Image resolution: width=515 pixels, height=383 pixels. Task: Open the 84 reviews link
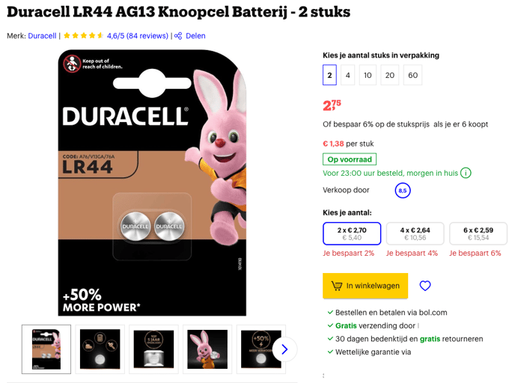[x=147, y=36]
